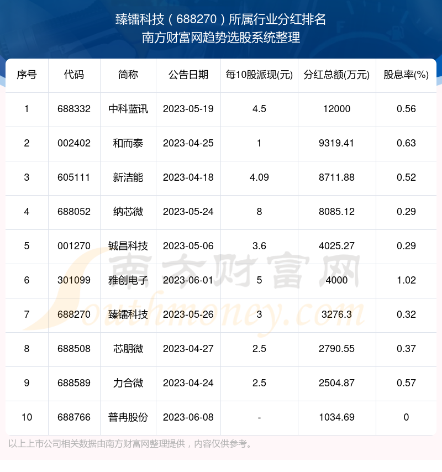Click total dividend 1034.69
442x472 pixels.
tap(336, 418)
